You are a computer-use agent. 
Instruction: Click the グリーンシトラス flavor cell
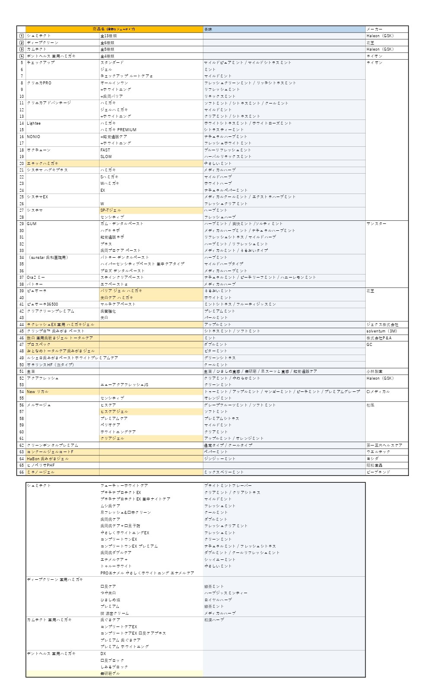[284, 358]
